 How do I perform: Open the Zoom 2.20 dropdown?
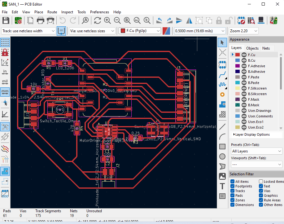tap(243, 31)
